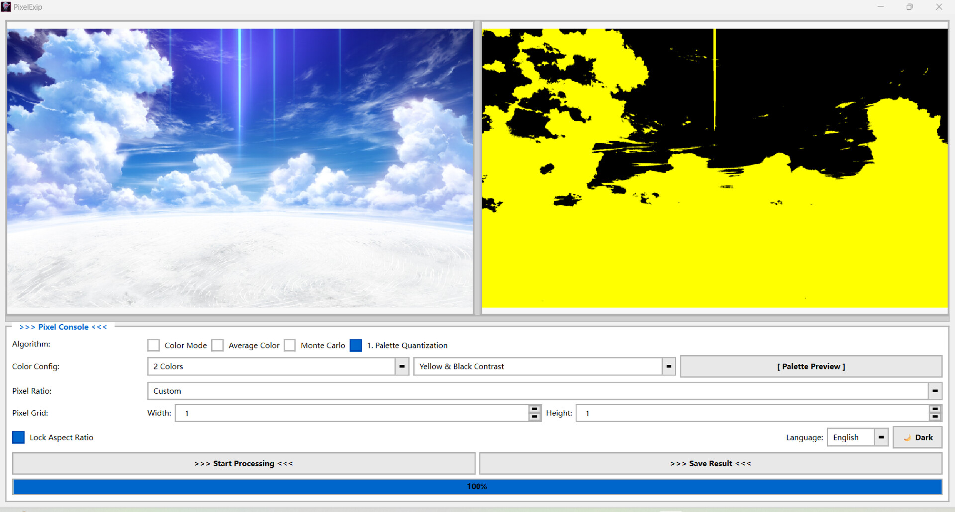Open the Color Config '2 Colors' dropdown
Image resolution: width=955 pixels, height=512 pixels.
pyautogui.click(x=274, y=366)
